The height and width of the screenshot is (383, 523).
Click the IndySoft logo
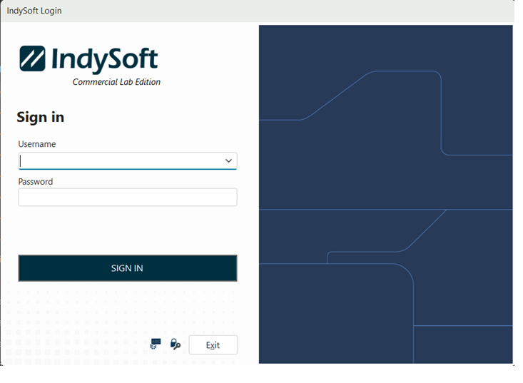click(x=88, y=59)
